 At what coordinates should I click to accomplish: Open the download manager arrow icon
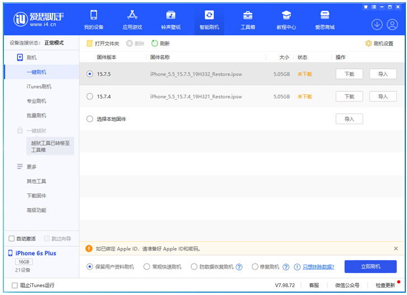[x=377, y=25]
